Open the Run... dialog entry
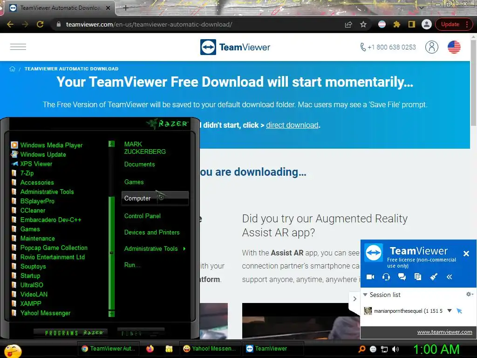The height and width of the screenshot is (358, 477). [132, 265]
